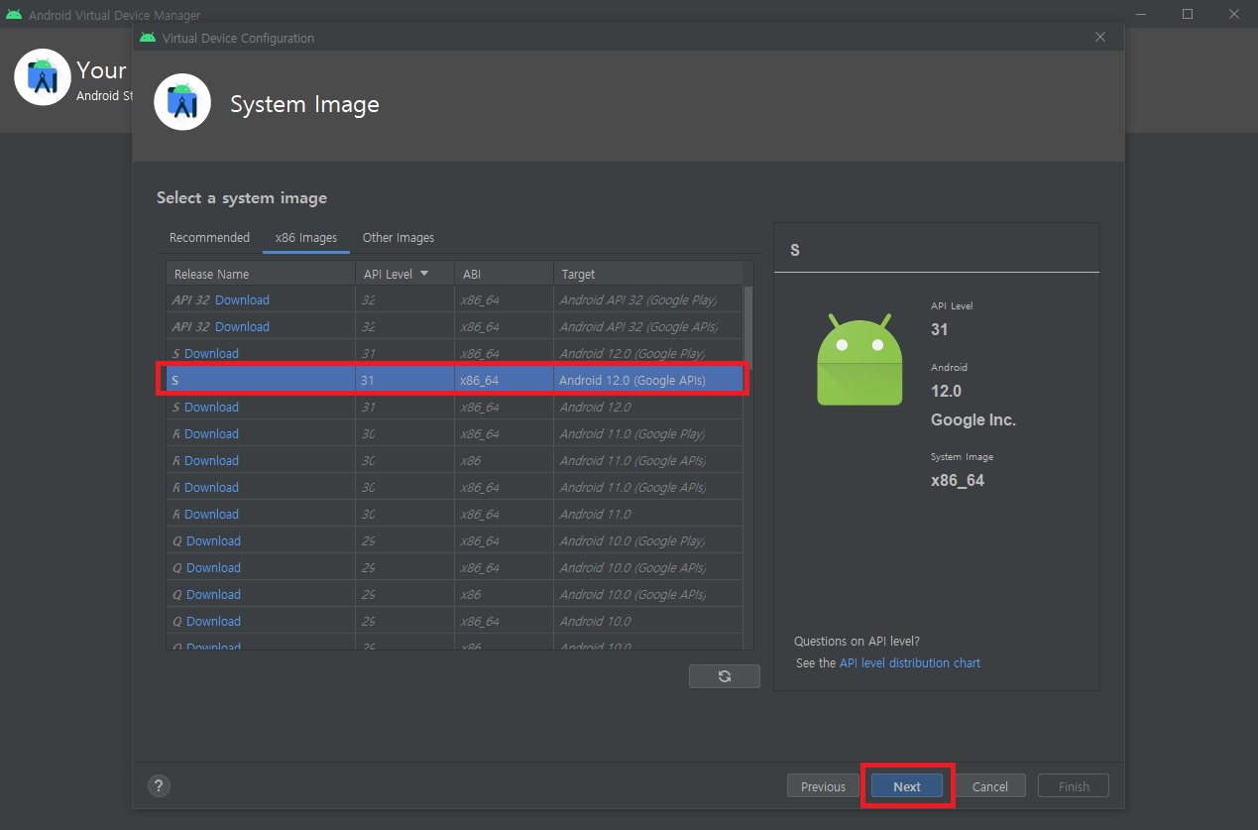Viewport: 1258px width, 830px height.
Task: Download R x86 Android 11.0 Google APIs image
Action: point(211,460)
